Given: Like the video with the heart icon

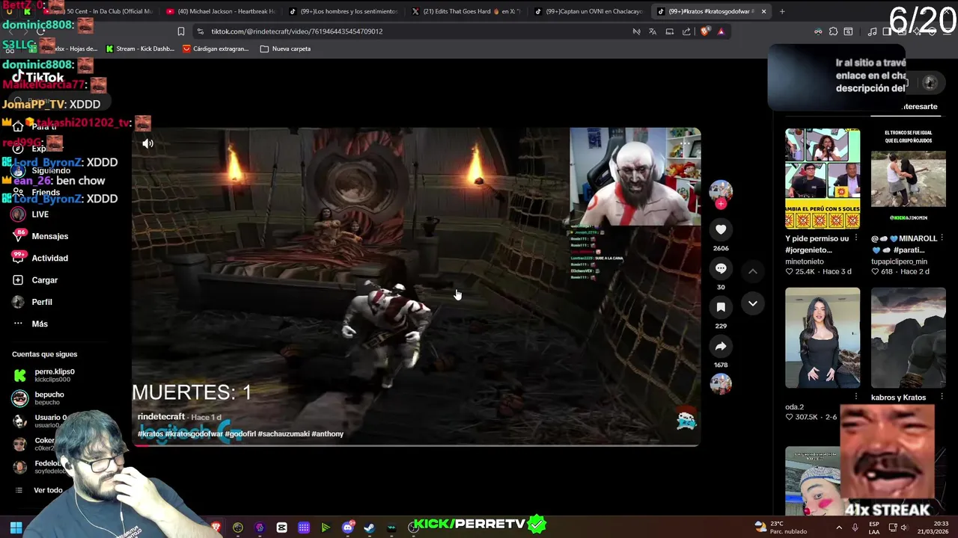Looking at the screenshot, I should [x=721, y=229].
